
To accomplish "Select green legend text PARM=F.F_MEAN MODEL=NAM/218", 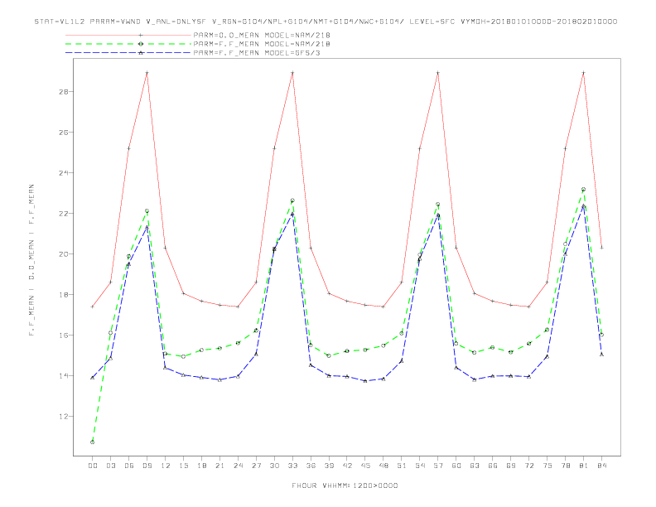I will pyautogui.click(x=262, y=44).
